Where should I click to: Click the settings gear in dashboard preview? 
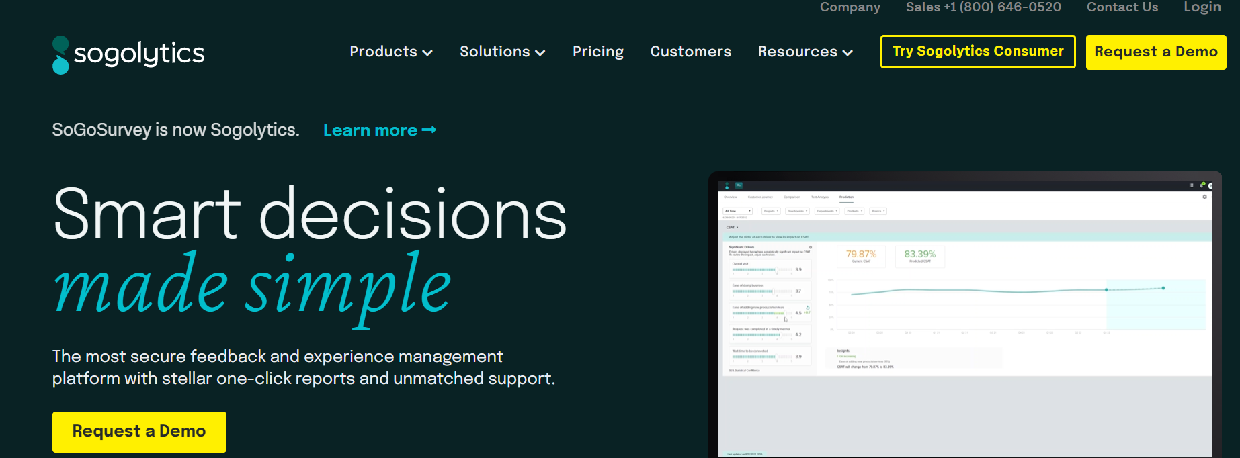tap(1204, 197)
